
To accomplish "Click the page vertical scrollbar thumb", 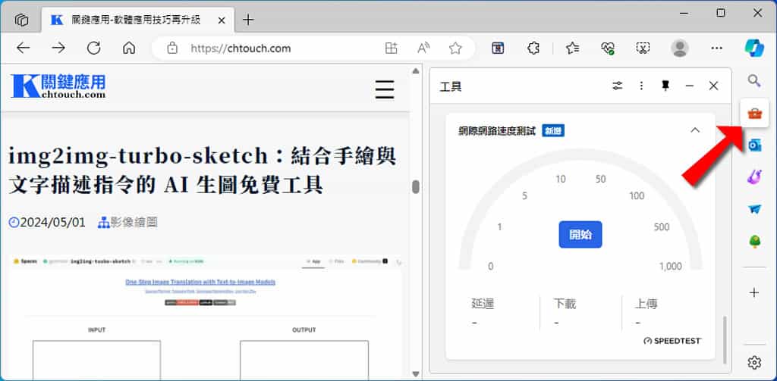I will pyautogui.click(x=416, y=187).
